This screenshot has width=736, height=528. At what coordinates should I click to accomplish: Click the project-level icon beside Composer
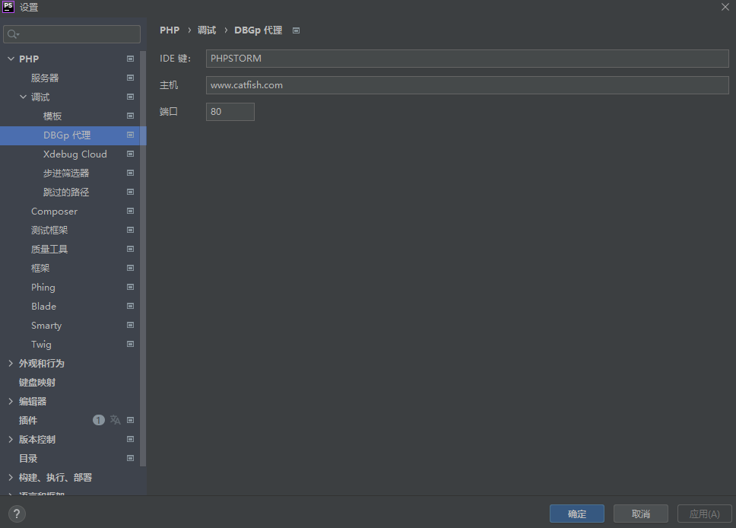click(x=131, y=211)
